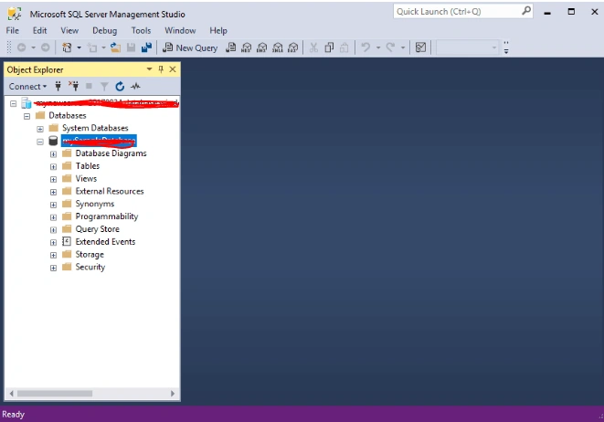
Task: Click the scroll right arrow in Object Explorer
Action: 173,394
